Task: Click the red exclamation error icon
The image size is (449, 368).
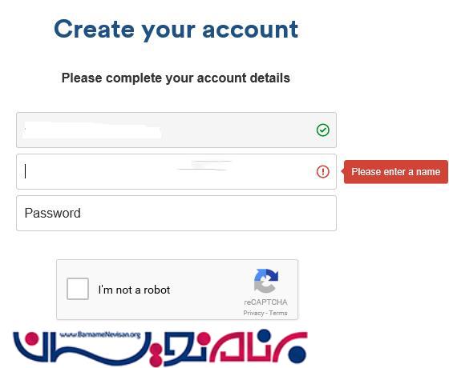Action: (x=322, y=172)
